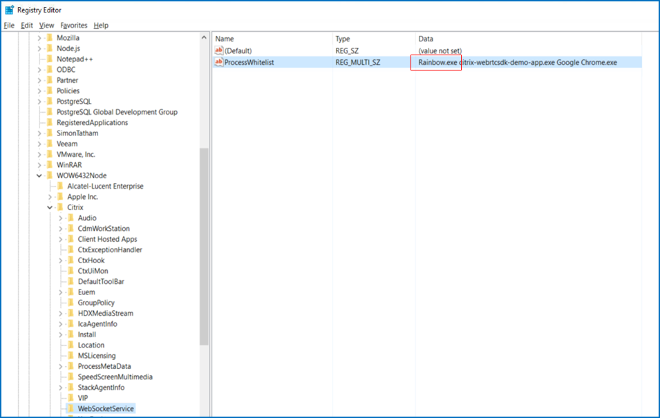Select the ProcessWhitelist value name
Screen dimensions: 660x418
pyautogui.click(x=249, y=62)
